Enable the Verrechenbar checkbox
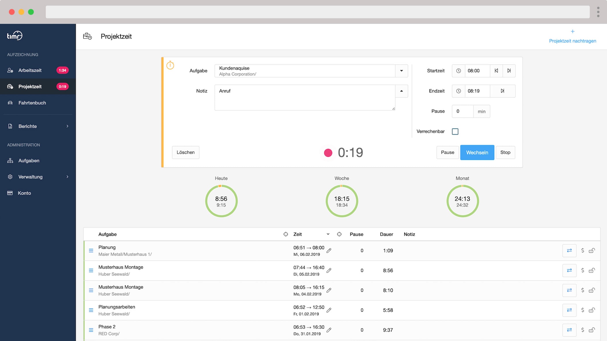This screenshot has height=341, width=607. tap(455, 131)
